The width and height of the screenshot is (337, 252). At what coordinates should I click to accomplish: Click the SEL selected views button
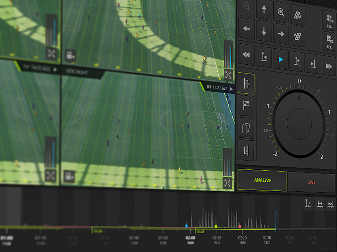(329, 42)
